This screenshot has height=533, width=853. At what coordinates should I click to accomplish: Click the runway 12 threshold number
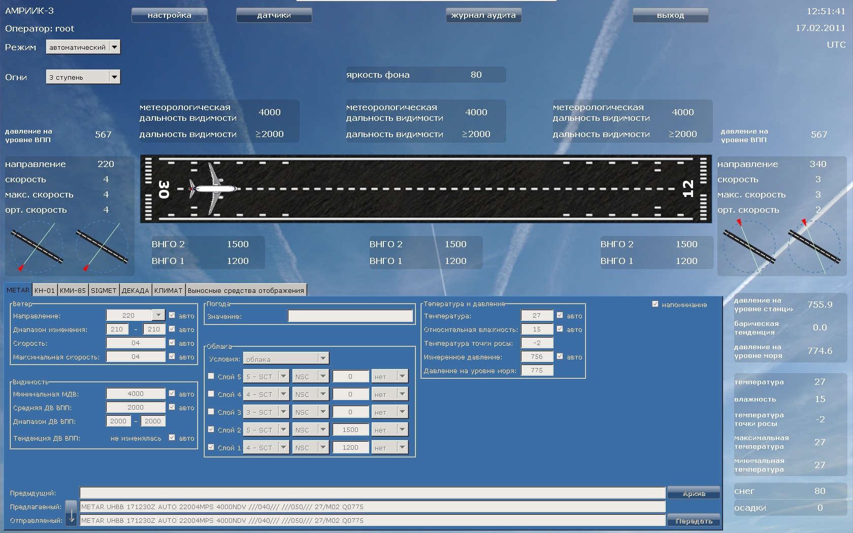(688, 189)
